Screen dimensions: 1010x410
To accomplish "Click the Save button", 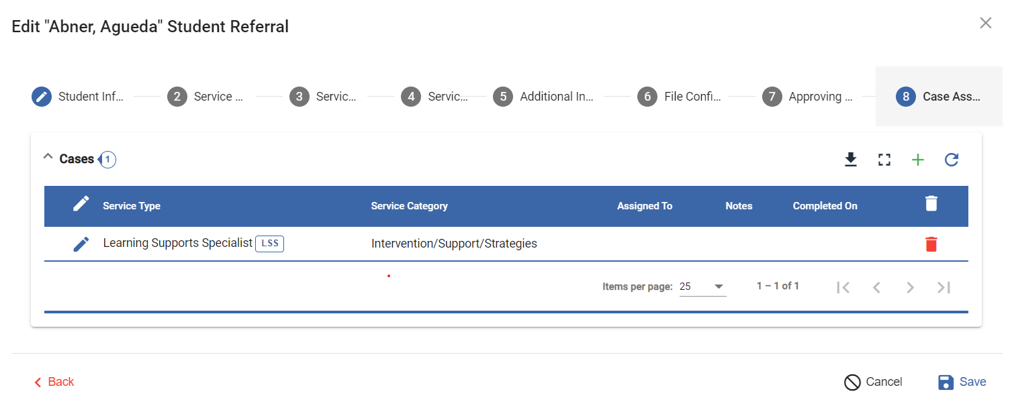I will tap(962, 382).
